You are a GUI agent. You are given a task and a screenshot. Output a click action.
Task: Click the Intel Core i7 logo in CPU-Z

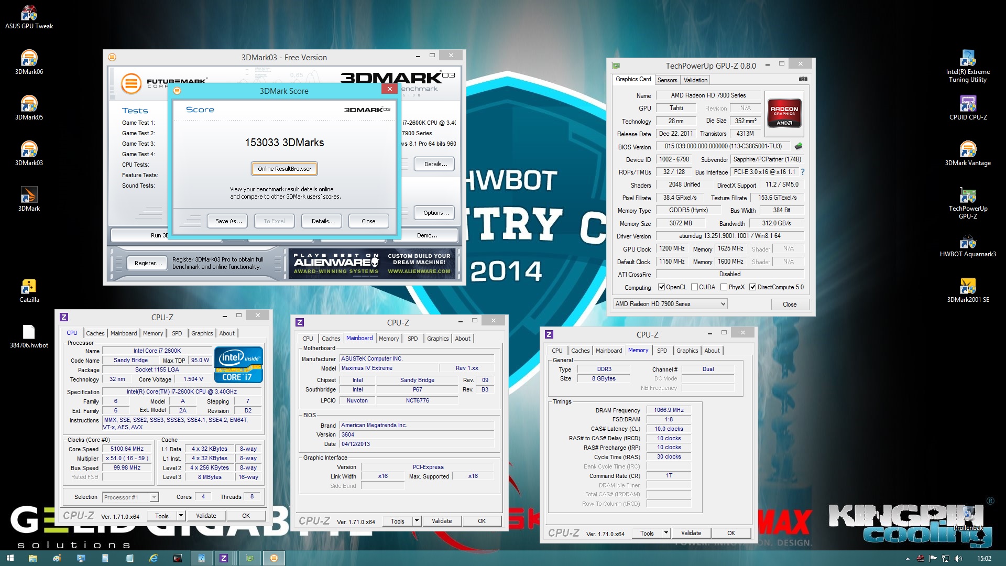point(238,365)
